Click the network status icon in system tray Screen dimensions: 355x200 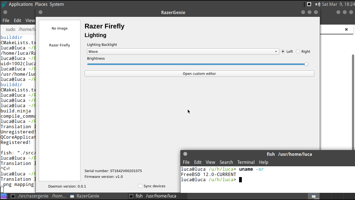(309, 4)
